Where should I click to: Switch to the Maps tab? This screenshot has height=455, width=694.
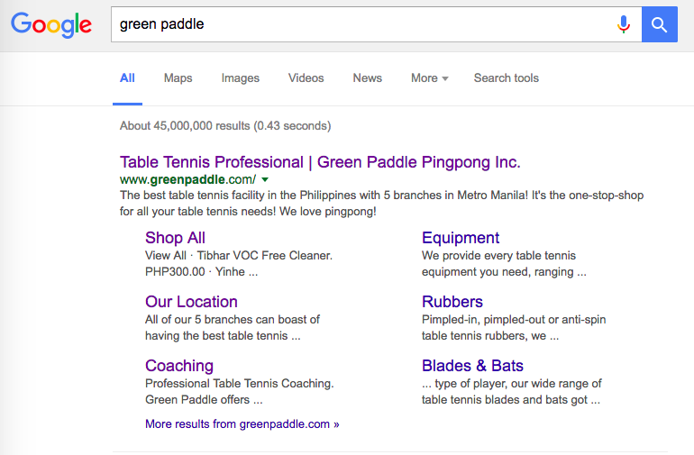178,77
